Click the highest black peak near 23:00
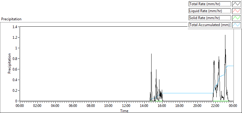This screenshot has height=113, width=242. 225,35
